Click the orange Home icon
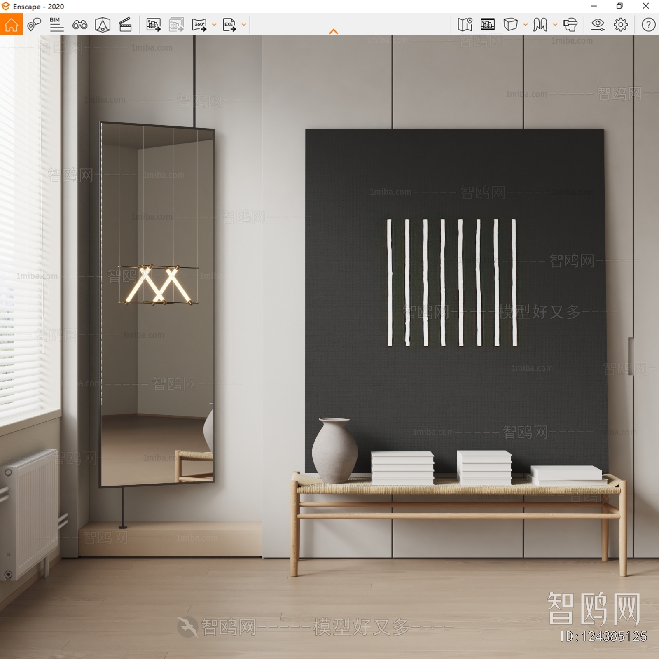Screen dimensions: 659x659 point(11,24)
